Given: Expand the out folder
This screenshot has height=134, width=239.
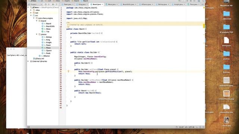Looking at the screenshot, I should coord(31,13).
